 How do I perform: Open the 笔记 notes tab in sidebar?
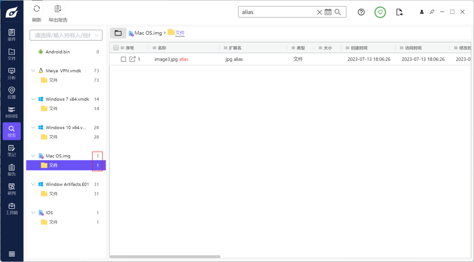coord(12,151)
